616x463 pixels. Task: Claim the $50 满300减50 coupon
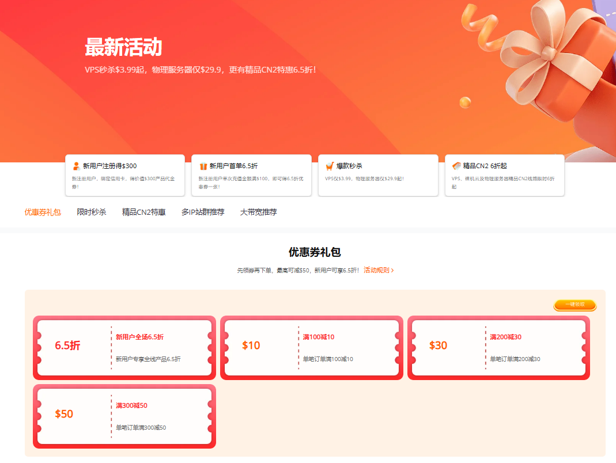pos(124,416)
